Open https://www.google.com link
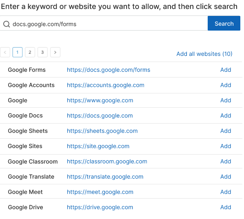The width and height of the screenshot is (244, 219). point(100,100)
